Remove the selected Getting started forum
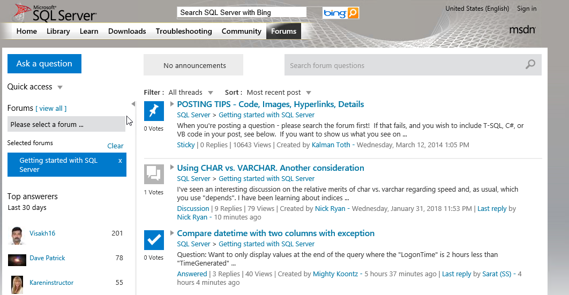The height and width of the screenshot is (295, 569). [x=120, y=161]
